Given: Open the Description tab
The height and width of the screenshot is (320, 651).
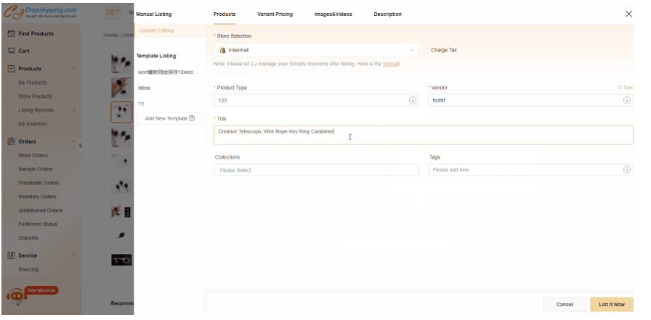Looking at the screenshot, I should (387, 15).
